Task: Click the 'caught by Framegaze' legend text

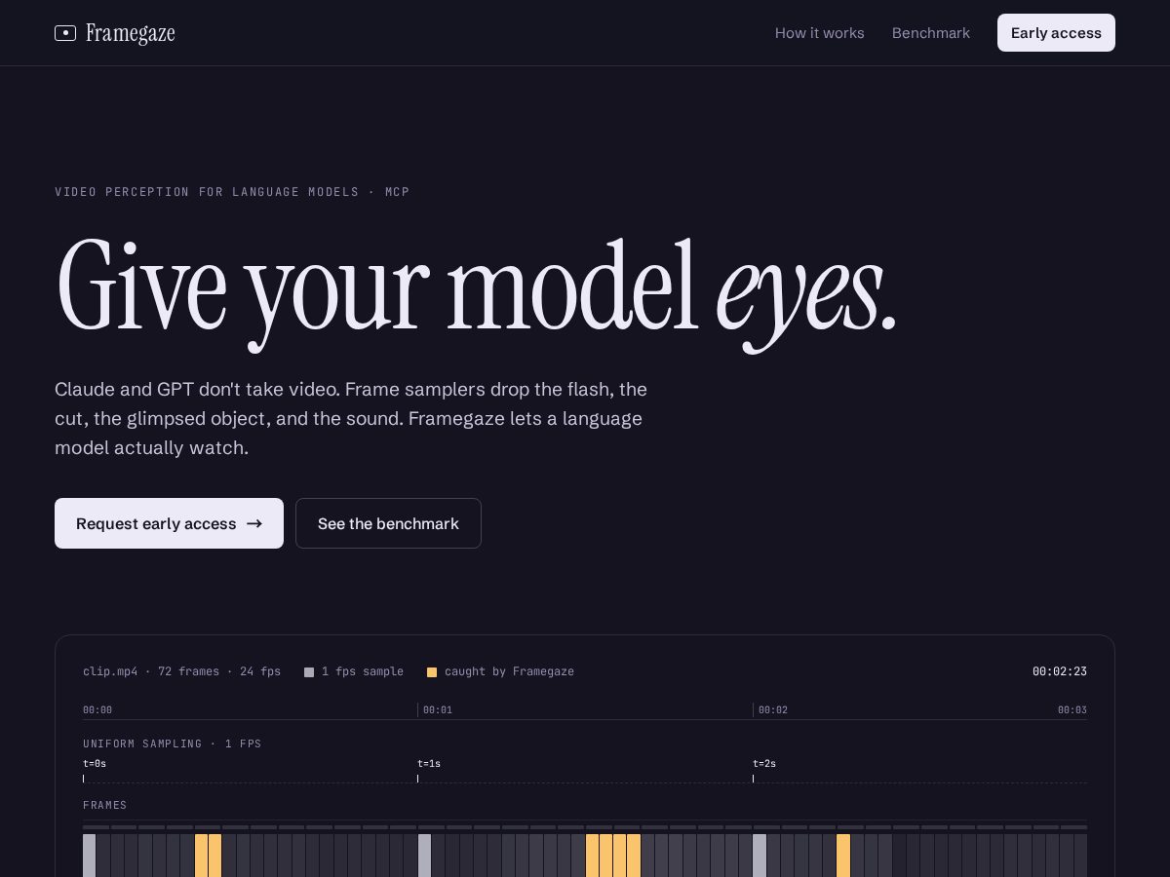Action: pyautogui.click(x=509, y=671)
